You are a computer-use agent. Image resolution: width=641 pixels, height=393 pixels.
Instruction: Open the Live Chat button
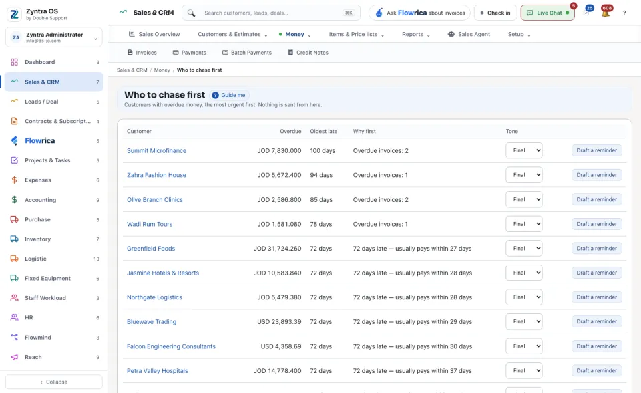tap(548, 13)
